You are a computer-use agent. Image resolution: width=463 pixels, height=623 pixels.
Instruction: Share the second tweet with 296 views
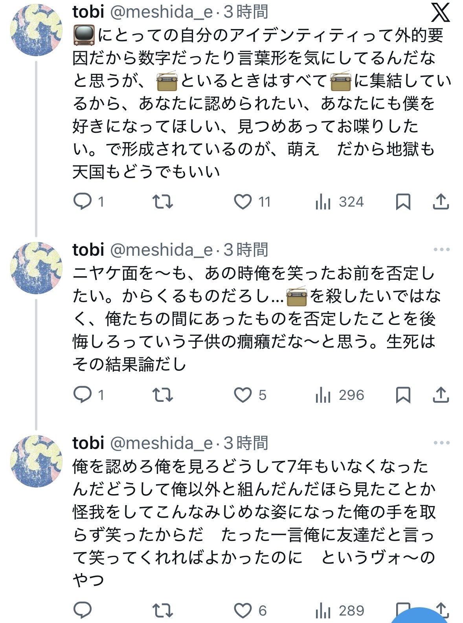[441, 395]
